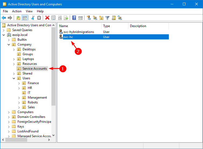Click the svc-hybridmigrations user icon

(61, 32)
